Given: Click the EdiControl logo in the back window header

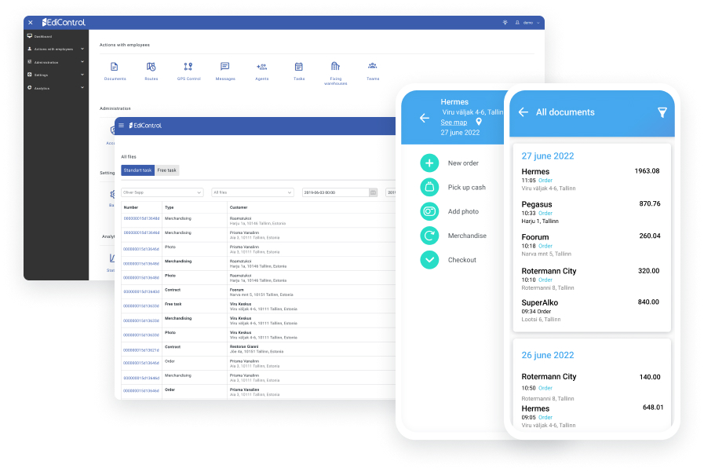Looking at the screenshot, I should coord(64,23).
